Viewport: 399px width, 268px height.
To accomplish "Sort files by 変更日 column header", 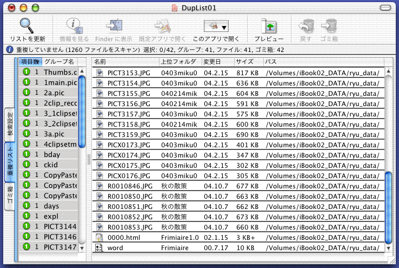I will [218, 62].
